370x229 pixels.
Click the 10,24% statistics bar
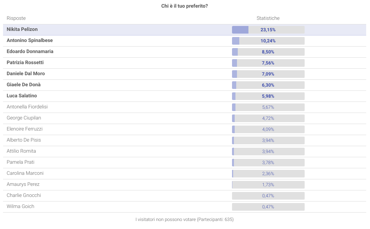(x=268, y=41)
